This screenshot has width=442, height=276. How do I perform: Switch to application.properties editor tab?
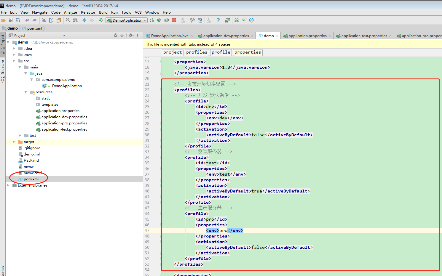tap(307, 36)
